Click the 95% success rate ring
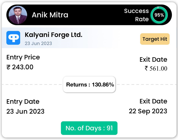This screenshot has height=140, width=178. click(159, 15)
